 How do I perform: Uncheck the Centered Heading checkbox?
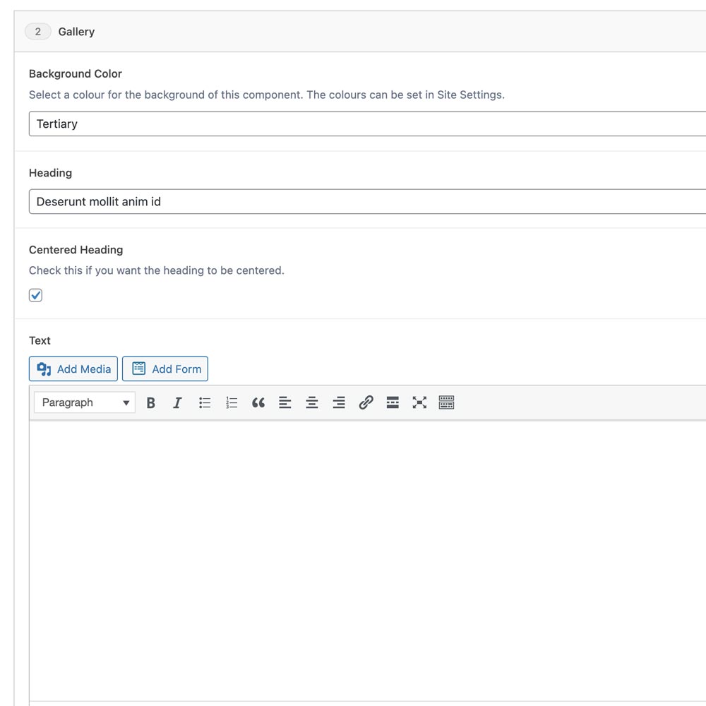pyautogui.click(x=36, y=295)
